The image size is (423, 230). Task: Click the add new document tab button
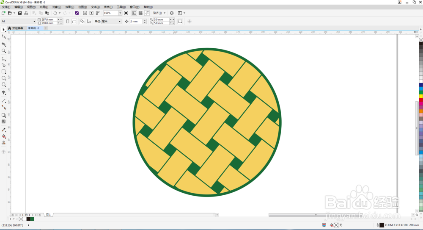46,28
